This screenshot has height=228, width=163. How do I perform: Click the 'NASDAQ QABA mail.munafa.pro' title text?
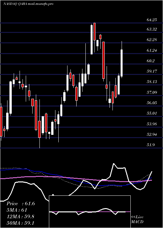click(28, 4)
